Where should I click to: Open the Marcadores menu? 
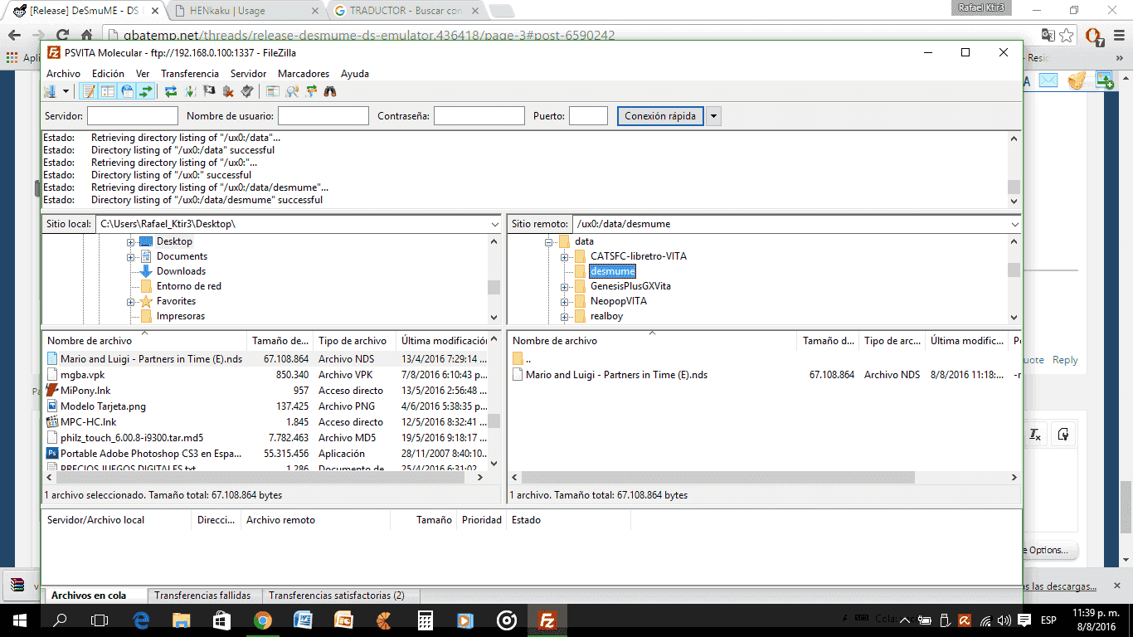point(304,74)
